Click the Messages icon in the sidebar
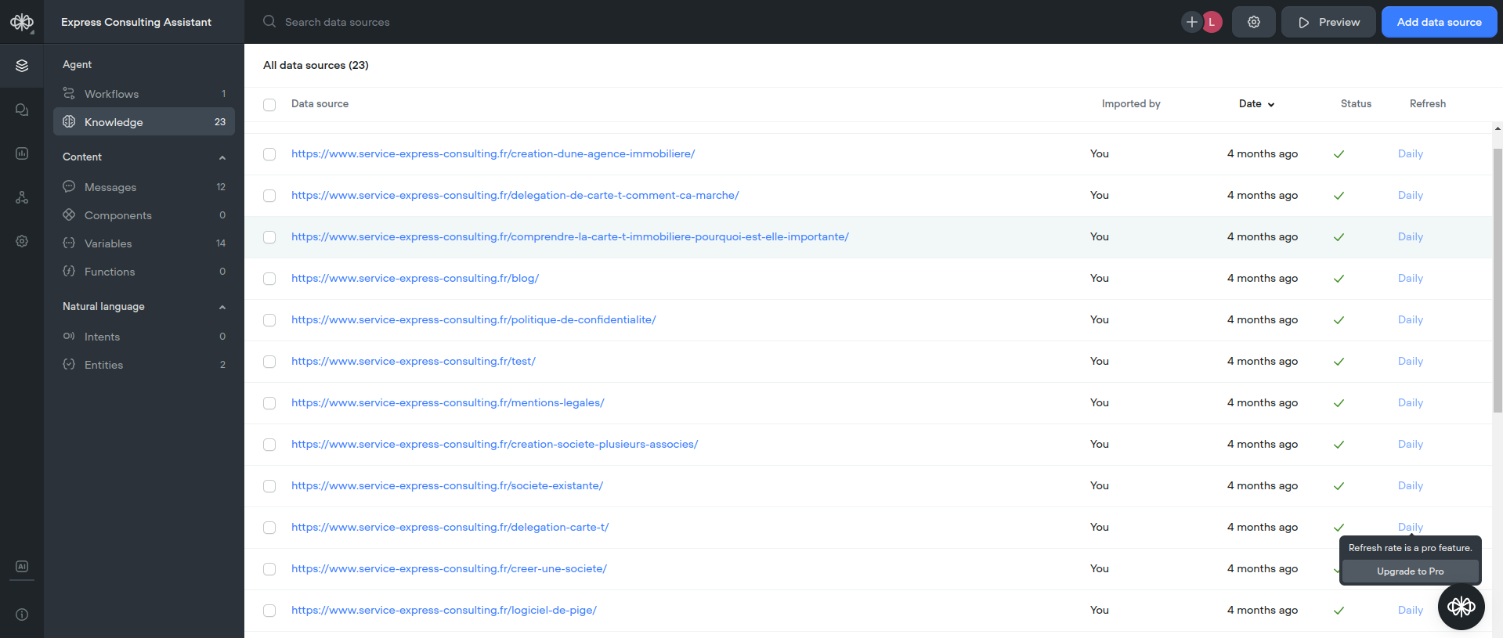 pos(69,186)
